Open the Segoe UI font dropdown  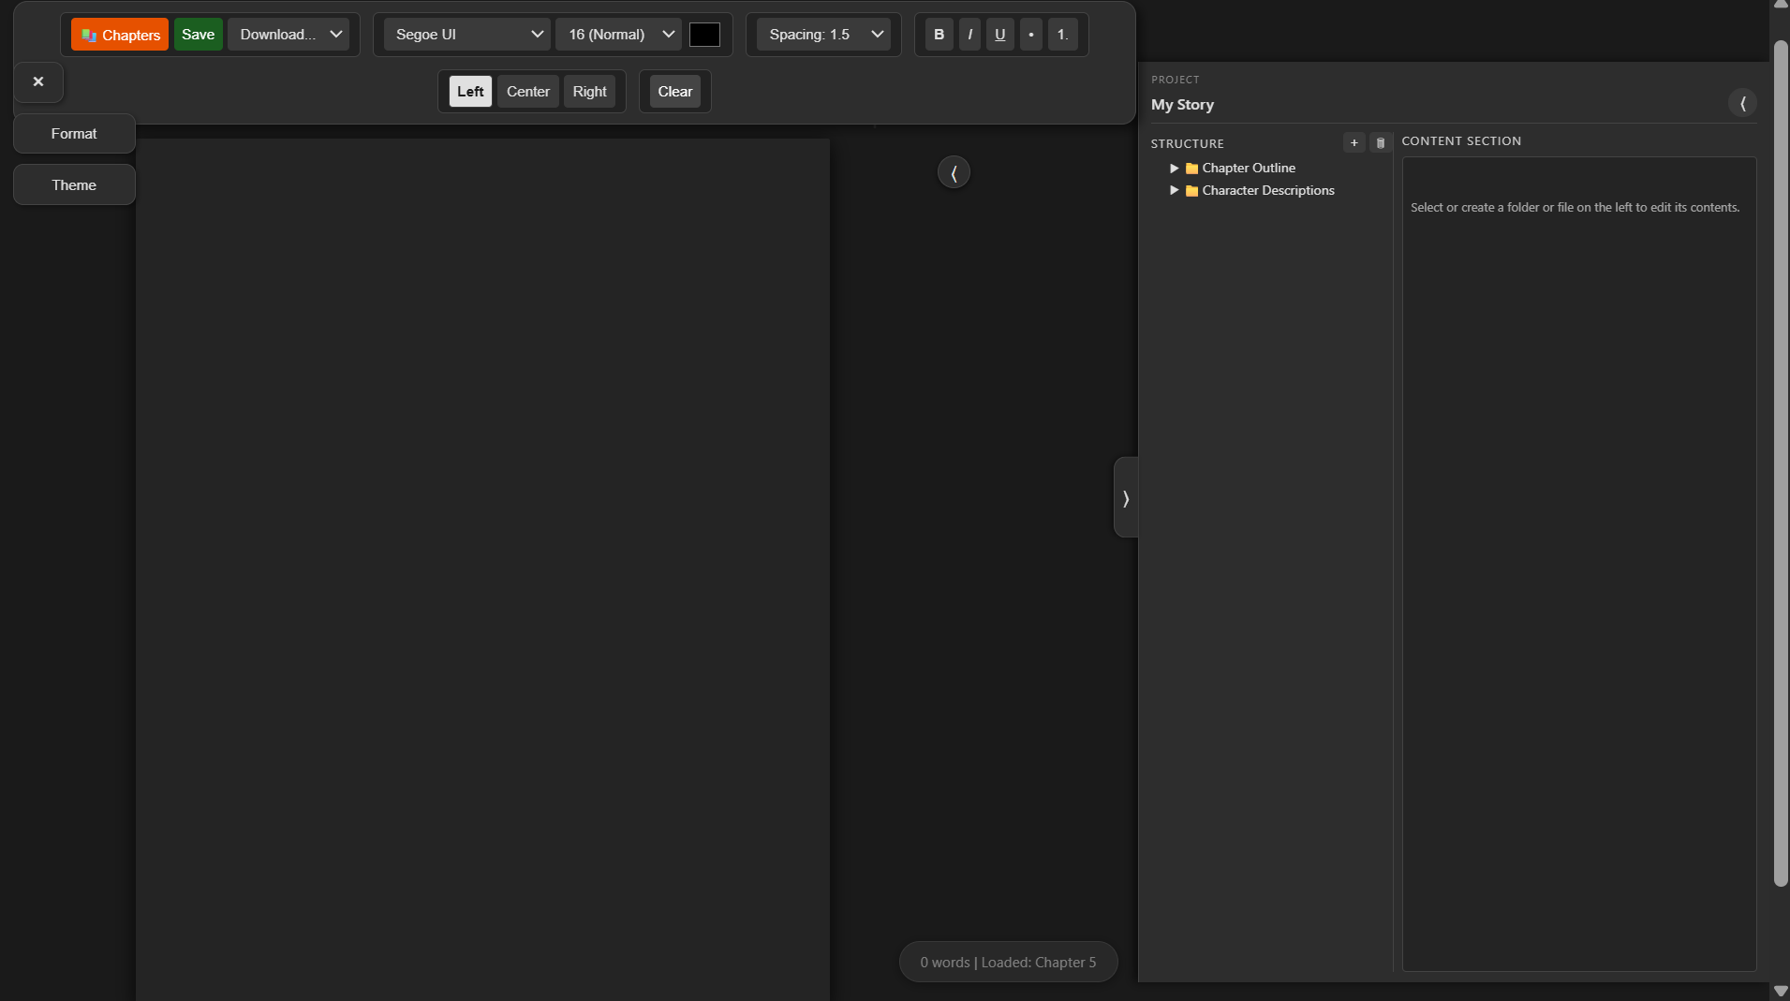pyautogui.click(x=466, y=35)
